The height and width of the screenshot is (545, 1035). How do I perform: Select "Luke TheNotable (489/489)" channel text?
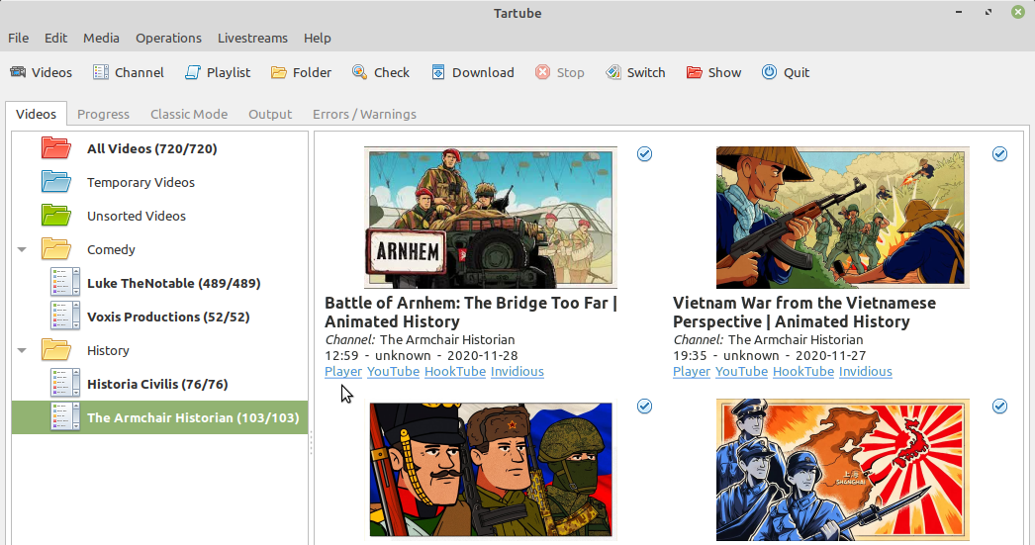(173, 283)
